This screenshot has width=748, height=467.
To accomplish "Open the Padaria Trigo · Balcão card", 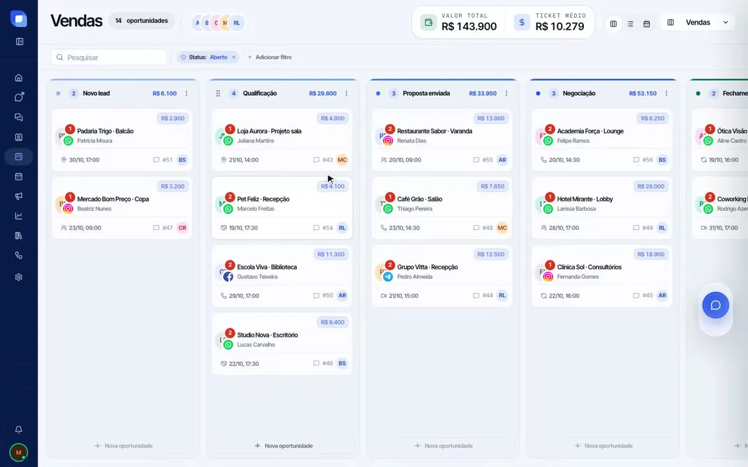I will 122,140.
